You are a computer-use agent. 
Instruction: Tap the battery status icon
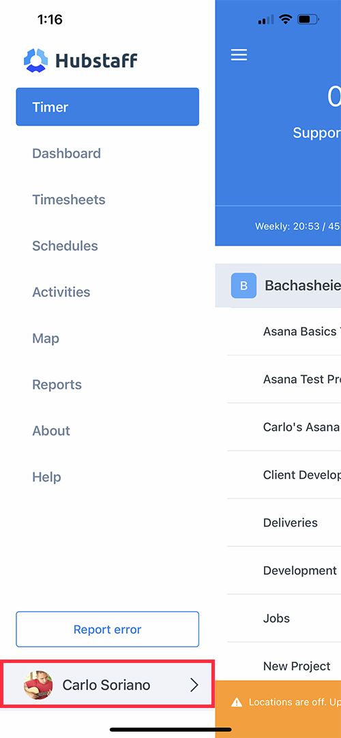click(308, 19)
